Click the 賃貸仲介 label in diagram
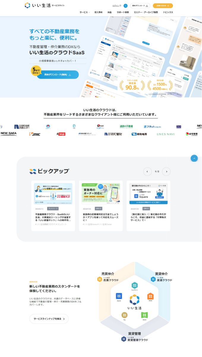This screenshot has height=357, width=202. pyautogui.click(x=161, y=274)
